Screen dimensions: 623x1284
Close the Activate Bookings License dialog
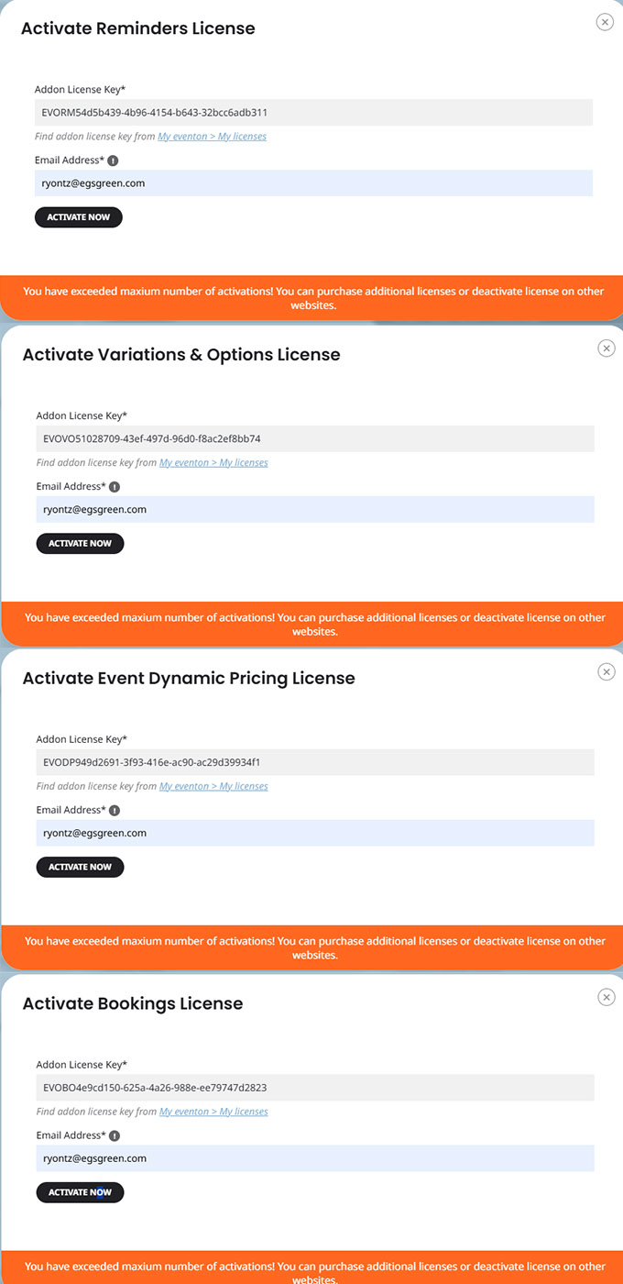click(606, 997)
